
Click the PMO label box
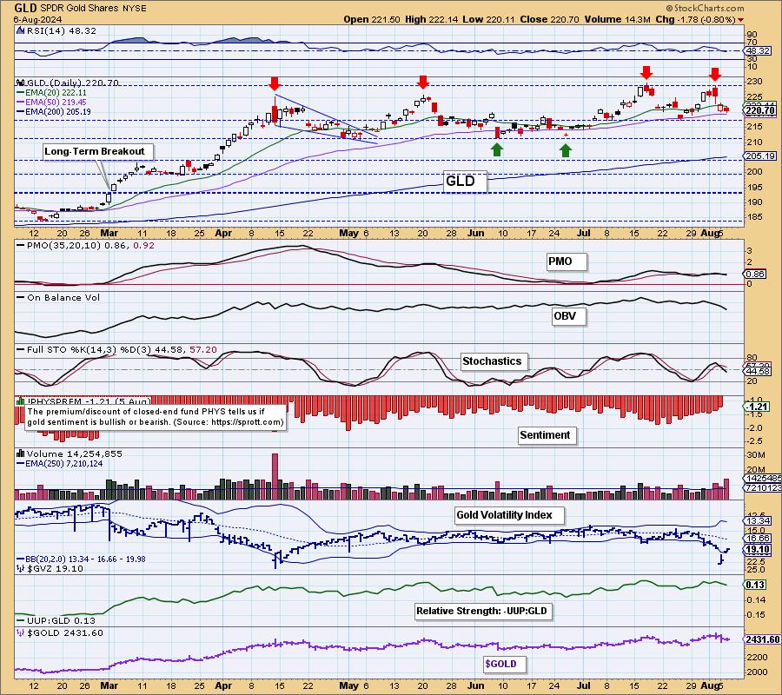[566, 261]
